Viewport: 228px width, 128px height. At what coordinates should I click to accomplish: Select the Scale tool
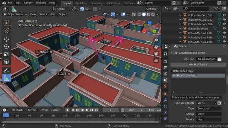pos(6,54)
